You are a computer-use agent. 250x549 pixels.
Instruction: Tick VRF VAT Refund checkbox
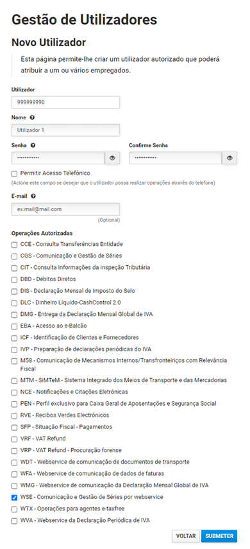click(14, 439)
